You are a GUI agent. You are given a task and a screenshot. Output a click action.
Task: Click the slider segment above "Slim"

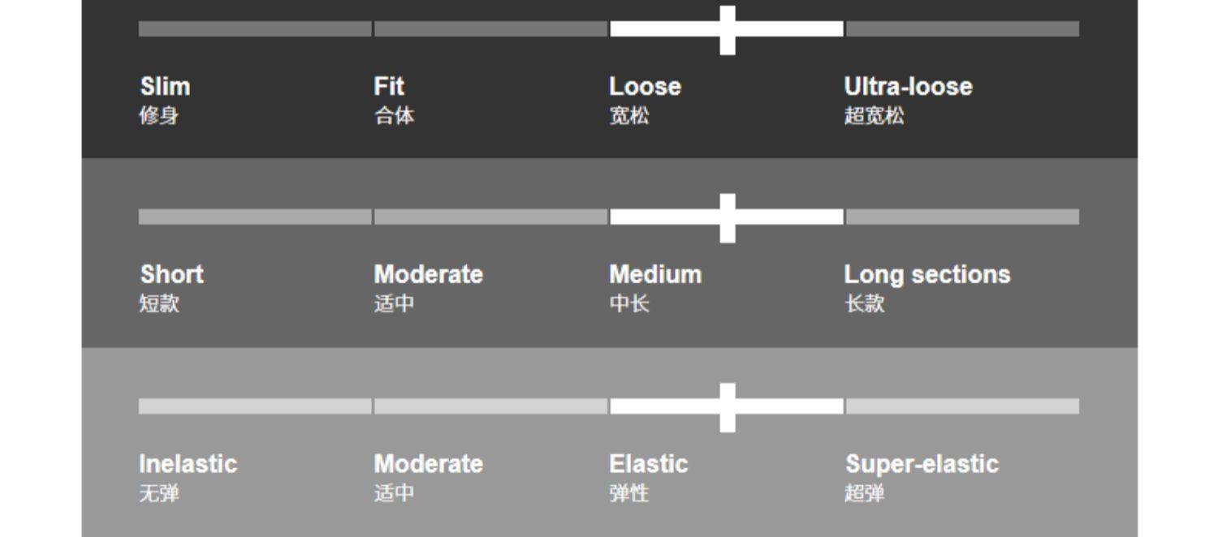(255, 29)
